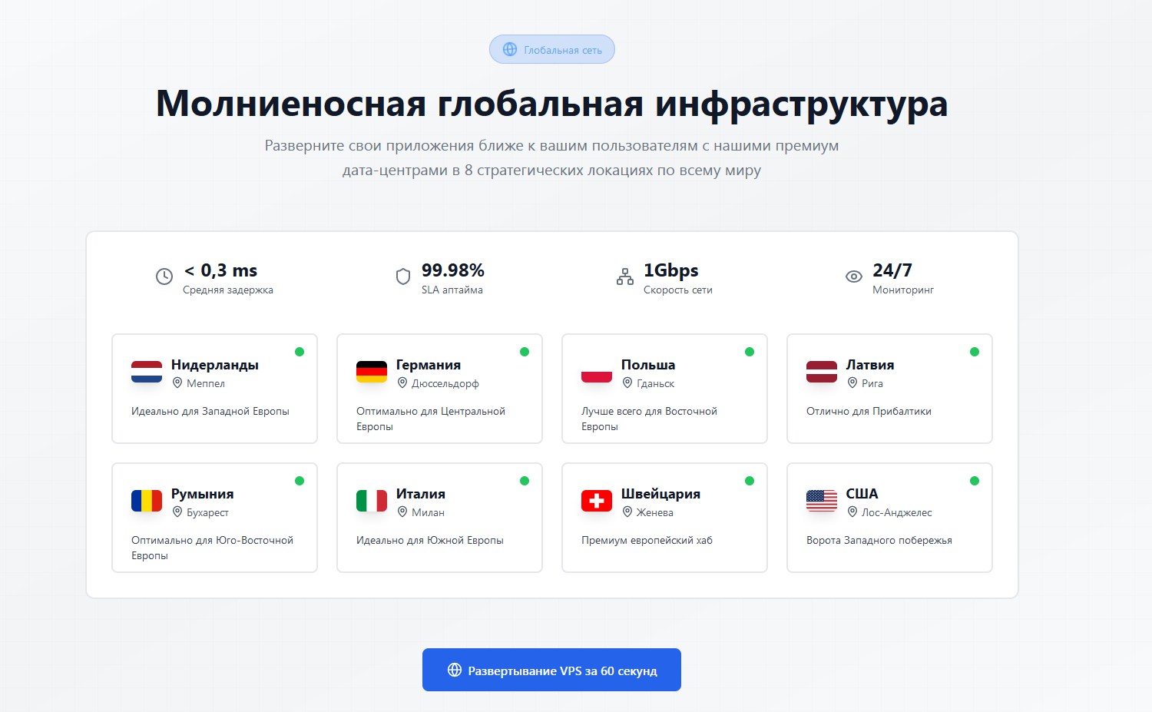Click the clock icon beside average latency
This screenshot has height=712, width=1152.
[x=164, y=277]
